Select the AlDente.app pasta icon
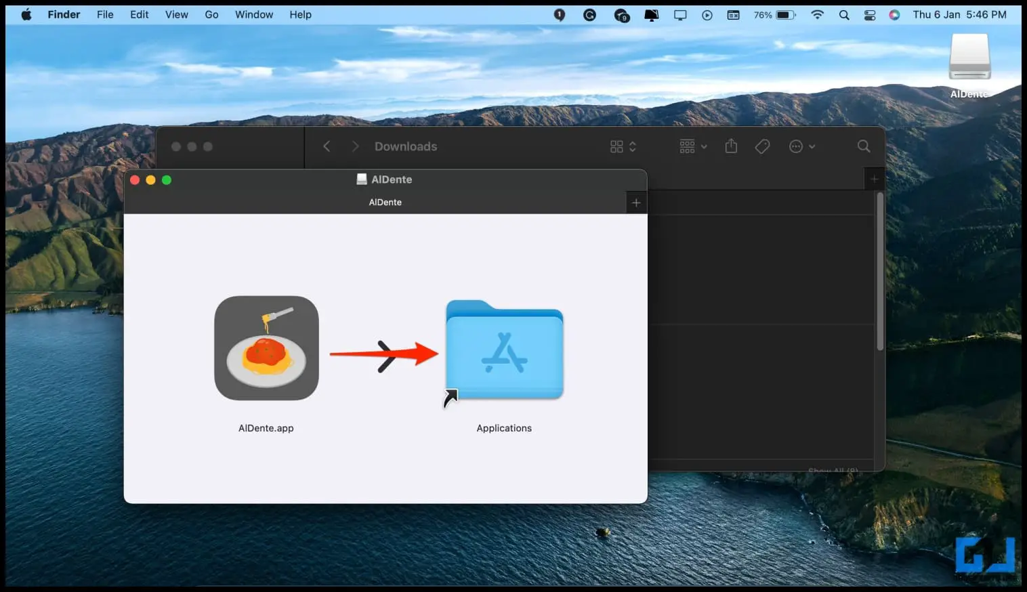1027x592 pixels. click(x=266, y=348)
